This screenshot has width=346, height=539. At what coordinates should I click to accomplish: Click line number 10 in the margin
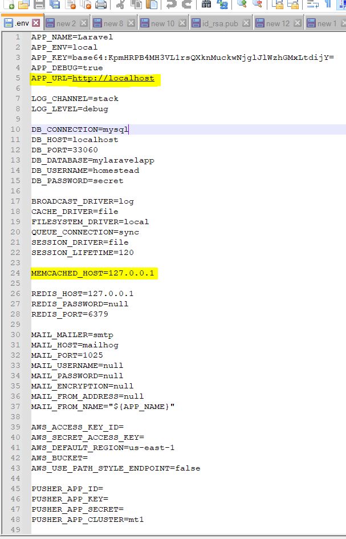15,129
